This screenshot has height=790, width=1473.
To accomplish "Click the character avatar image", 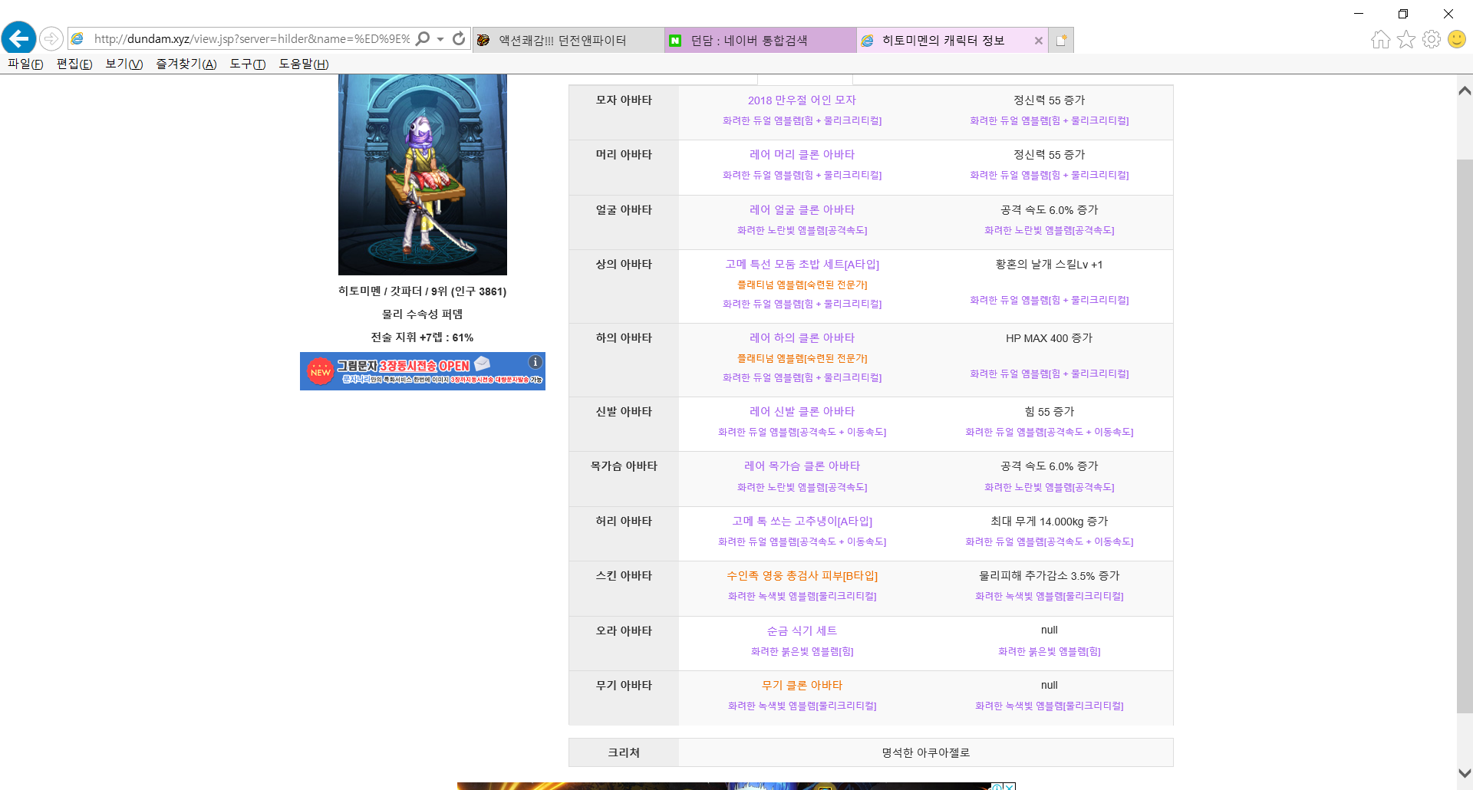I will tap(423, 175).
